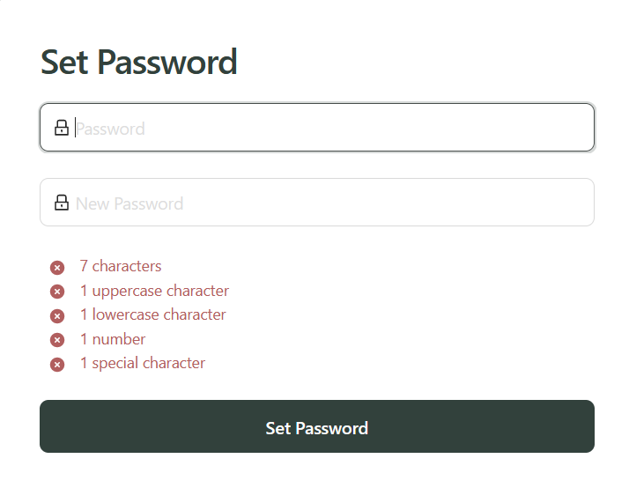Click the Set Password heading
The height and width of the screenshot is (488, 629).
click(139, 63)
